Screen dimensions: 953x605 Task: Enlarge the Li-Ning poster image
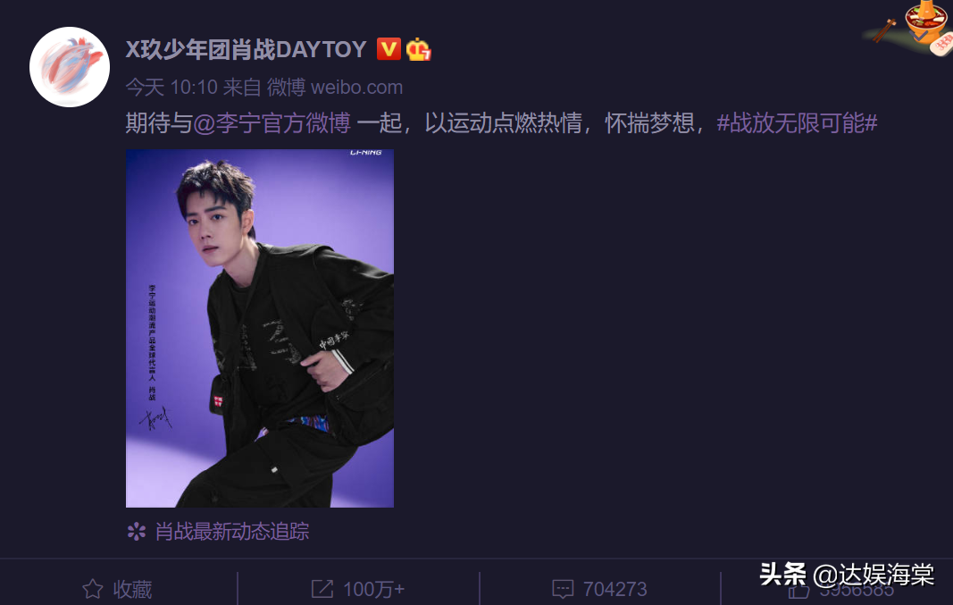(260, 328)
